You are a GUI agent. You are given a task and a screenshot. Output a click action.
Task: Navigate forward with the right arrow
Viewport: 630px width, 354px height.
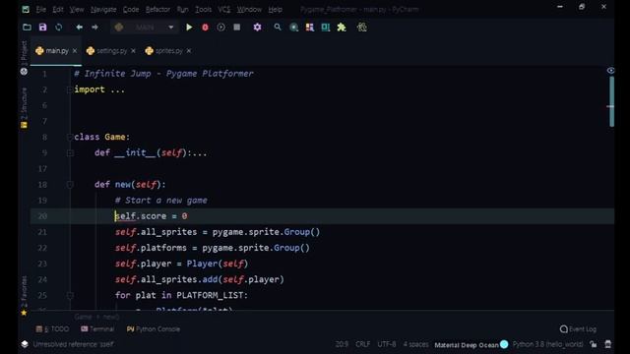click(x=94, y=28)
